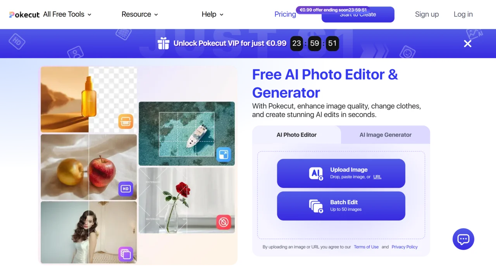Click Log in

[x=463, y=14]
